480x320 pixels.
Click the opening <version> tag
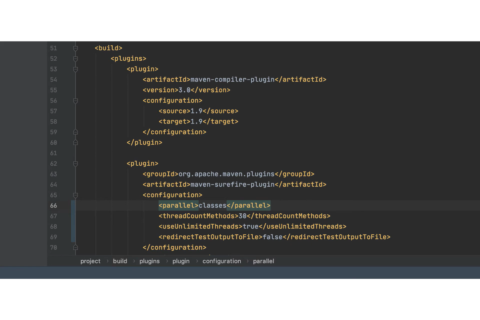click(161, 90)
